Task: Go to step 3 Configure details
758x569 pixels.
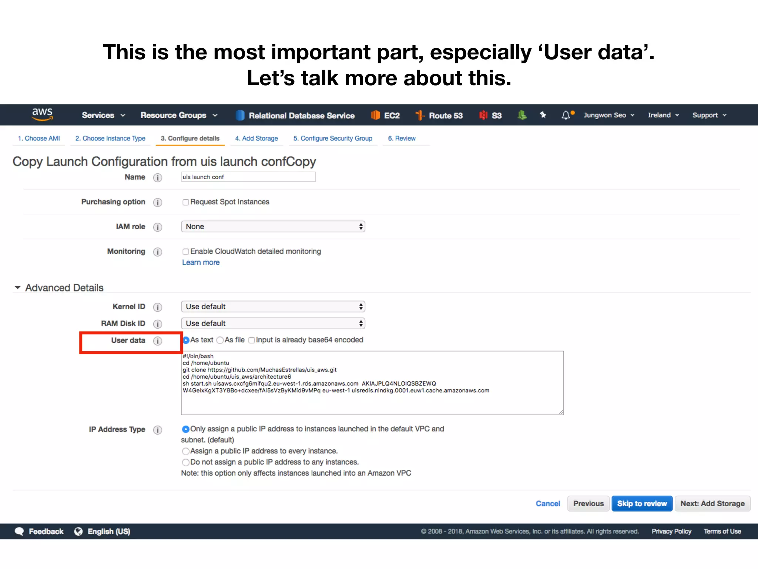Action: click(x=190, y=139)
